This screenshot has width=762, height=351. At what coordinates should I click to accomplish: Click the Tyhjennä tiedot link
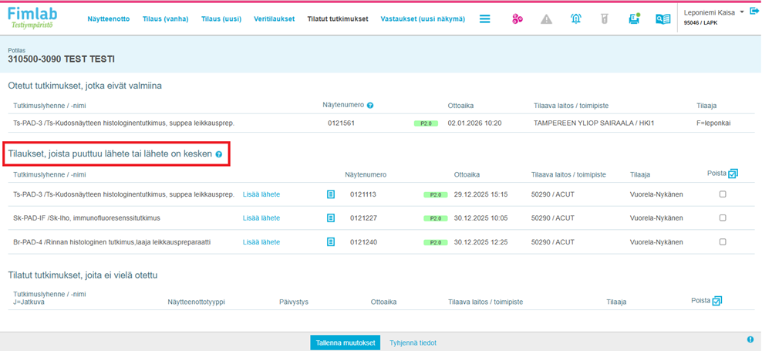click(x=413, y=343)
